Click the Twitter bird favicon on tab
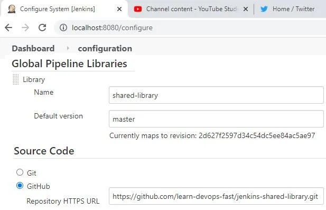326x210 pixels. [264, 9]
